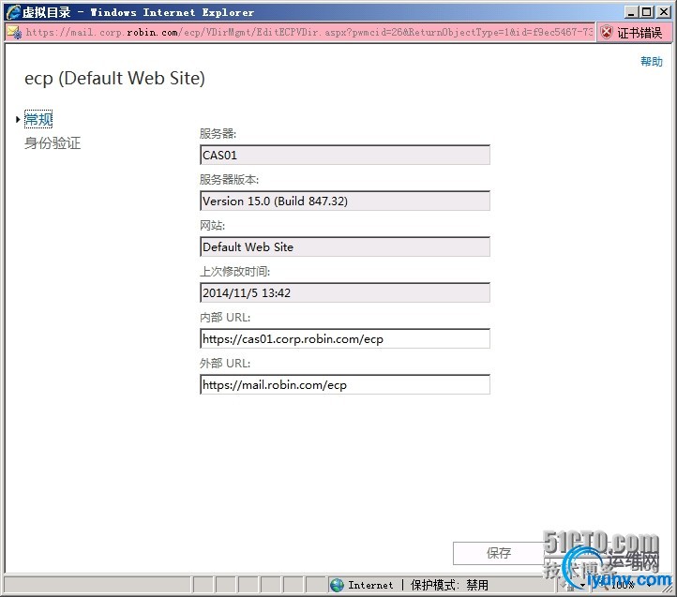
Task: Click the Internet zone globe icon
Action: coord(337,585)
